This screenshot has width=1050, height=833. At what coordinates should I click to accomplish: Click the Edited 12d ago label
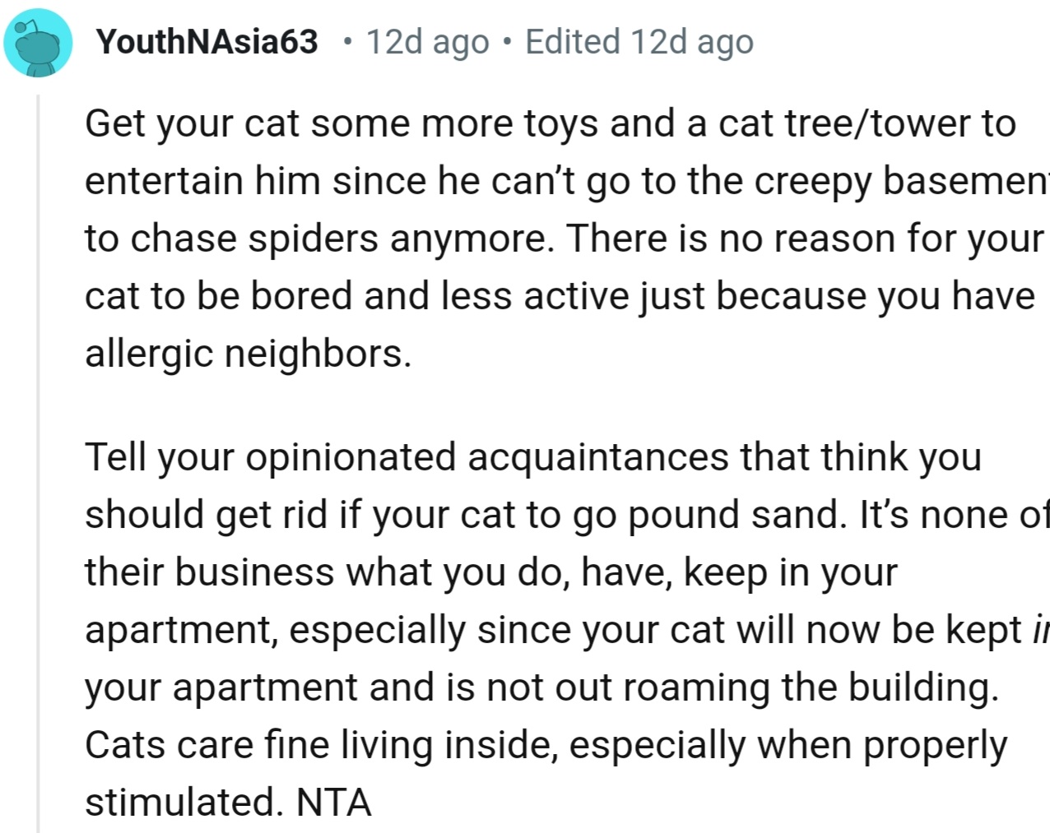click(x=639, y=41)
